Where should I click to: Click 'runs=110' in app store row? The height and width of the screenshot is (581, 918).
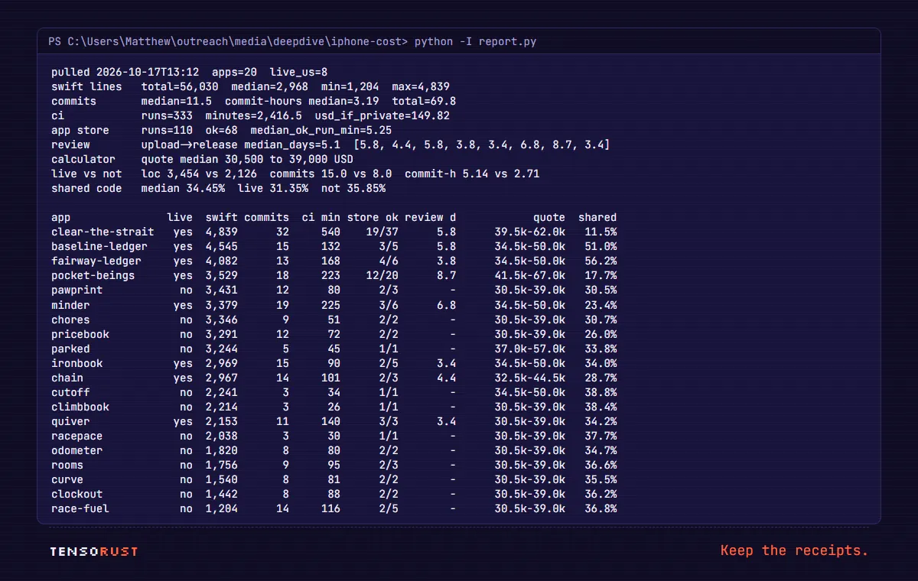click(167, 130)
